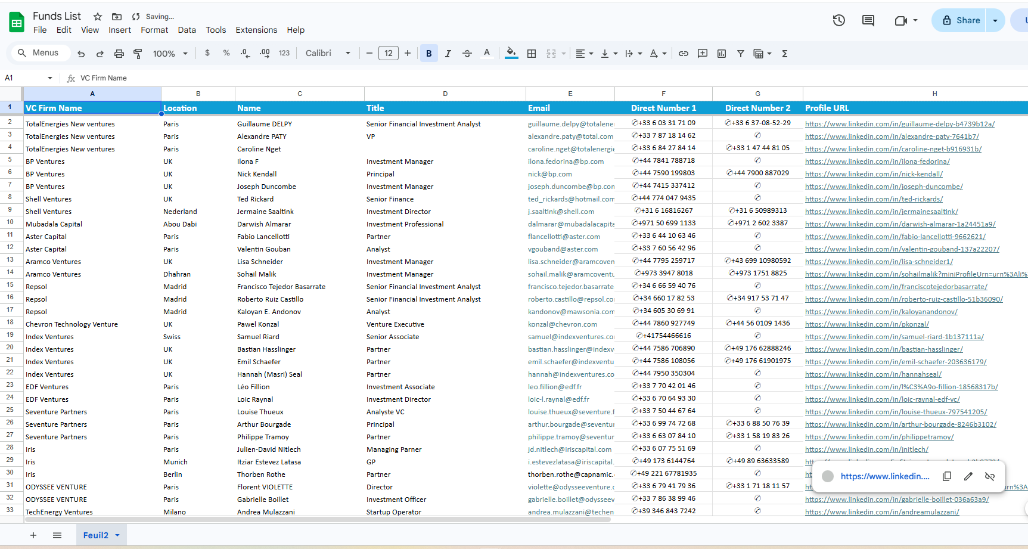Decrease decimal places
This screenshot has height=549, width=1028.
pos(246,53)
